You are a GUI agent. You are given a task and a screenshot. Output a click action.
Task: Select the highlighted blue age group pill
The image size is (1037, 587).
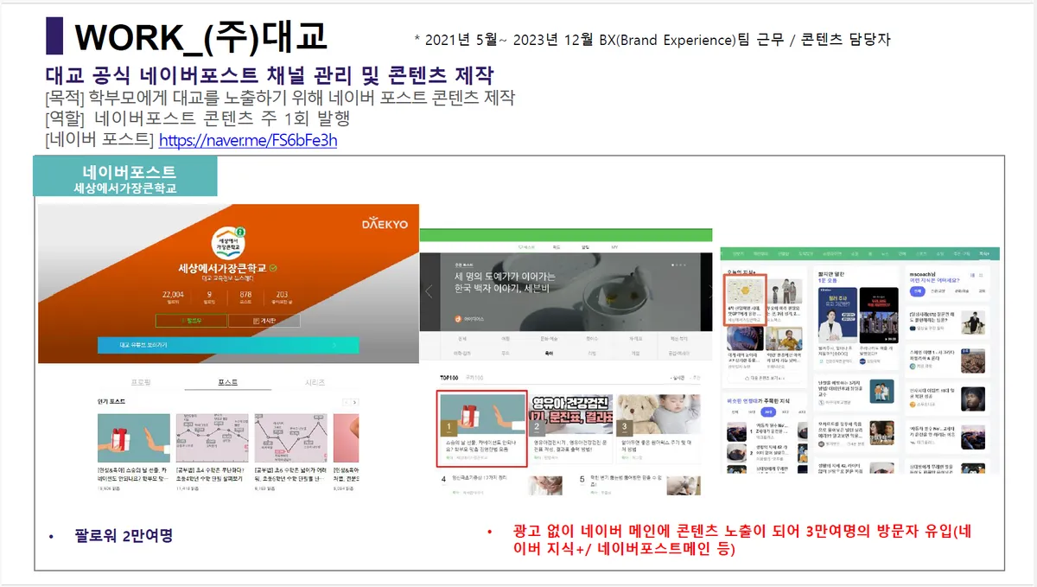767,413
